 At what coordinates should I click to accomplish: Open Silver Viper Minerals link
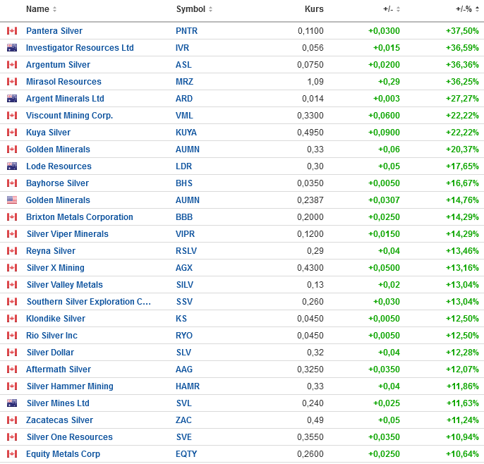point(68,234)
